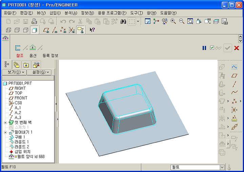This screenshot has width=244, height=172.
Task: Click the Repaint screen icon
Action: click(x=147, y=21)
